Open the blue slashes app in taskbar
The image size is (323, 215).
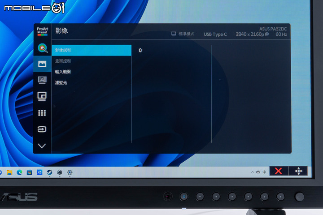[x=39, y=172]
